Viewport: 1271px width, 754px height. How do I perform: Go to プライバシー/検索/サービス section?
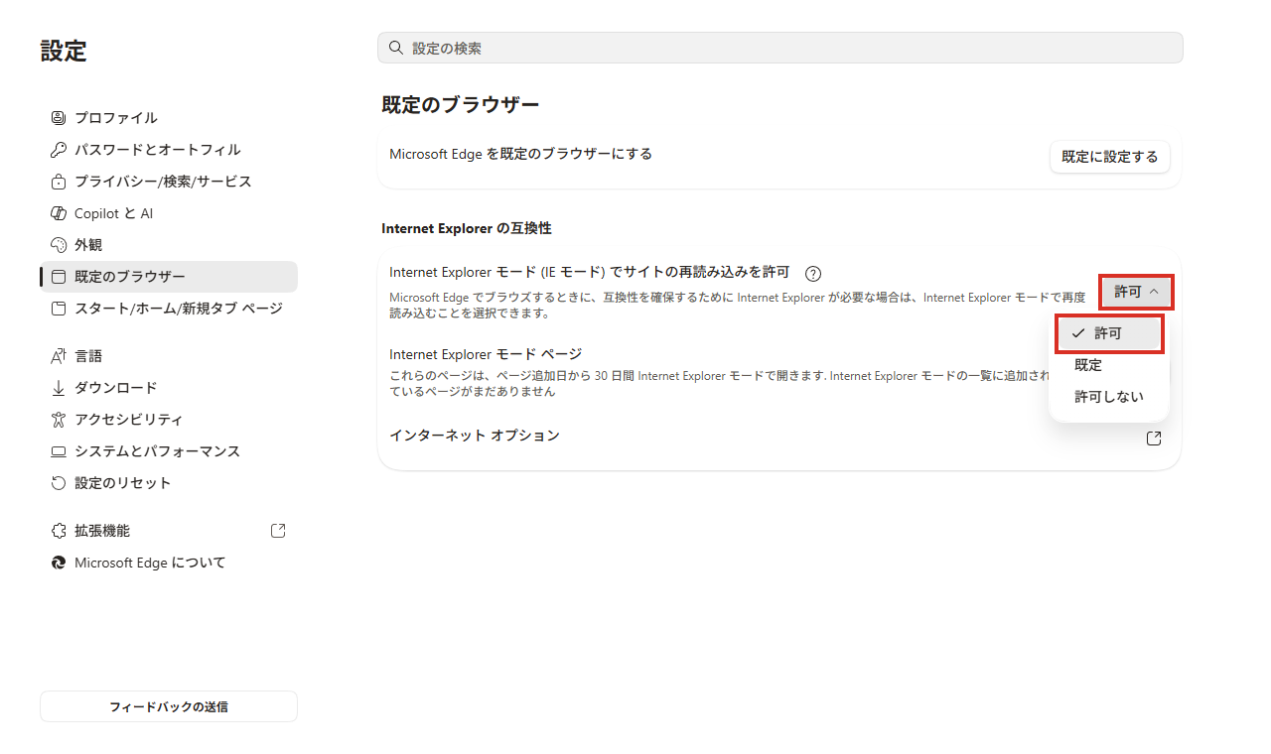[169, 182]
